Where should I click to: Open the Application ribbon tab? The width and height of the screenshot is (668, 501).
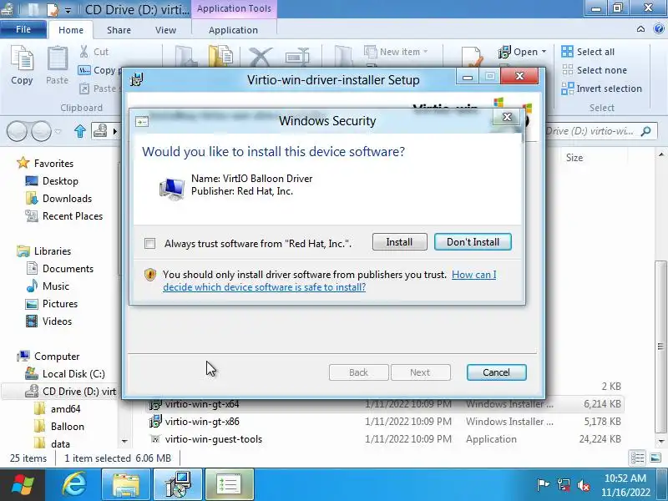pyautogui.click(x=233, y=30)
